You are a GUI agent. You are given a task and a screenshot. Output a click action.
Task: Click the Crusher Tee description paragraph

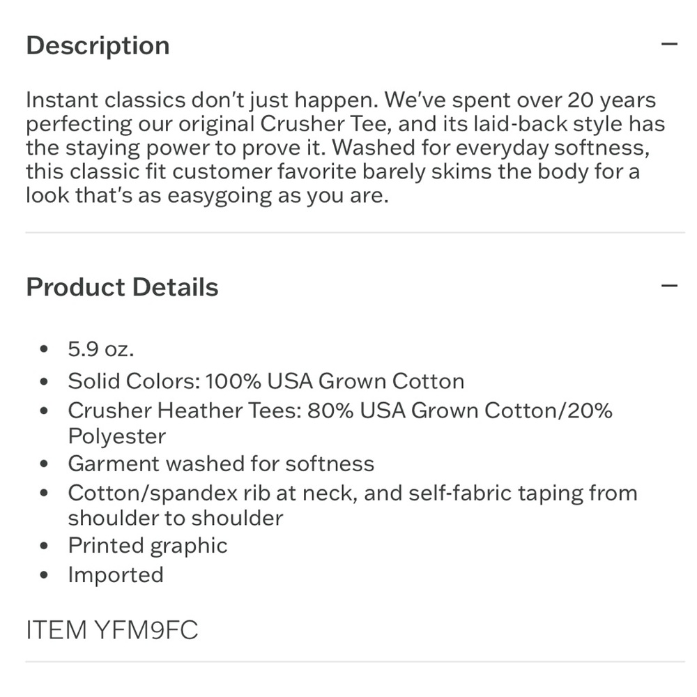pyautogui.click(x=346, y=148)
